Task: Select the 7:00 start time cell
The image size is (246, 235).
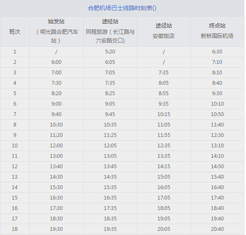Action: pyautogui.click(x=56, y=73)
